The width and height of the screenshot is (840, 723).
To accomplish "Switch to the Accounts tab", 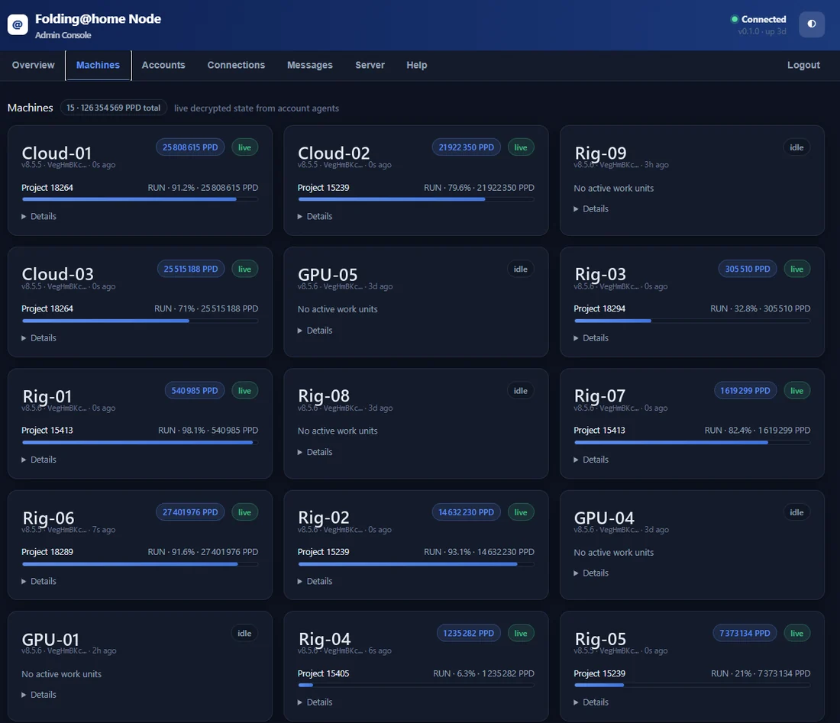I will pyautogui.click(x=163, y=65).
